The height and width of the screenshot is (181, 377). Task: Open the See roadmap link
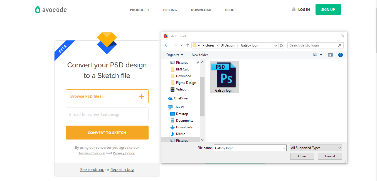[x=92, y=170]
